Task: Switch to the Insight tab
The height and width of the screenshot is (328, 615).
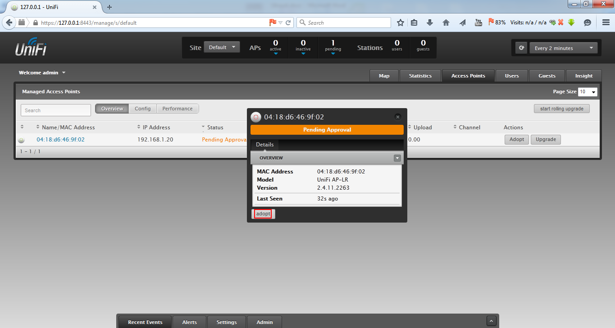Action: (x=584, y=76)
